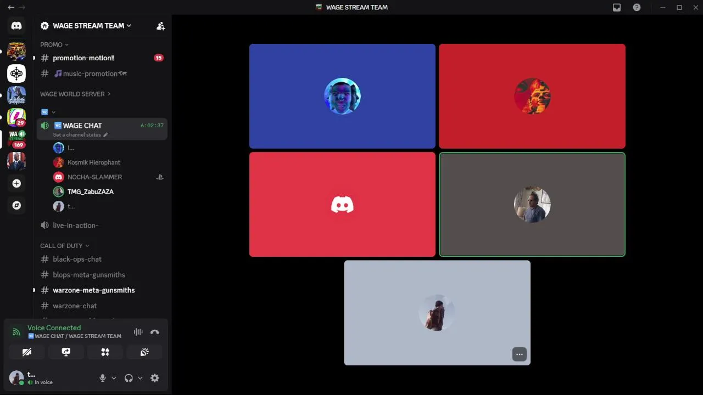Join live-in-action- voice channel
The height and width of the screenshot is (395, 703).
tap(102, 225)
